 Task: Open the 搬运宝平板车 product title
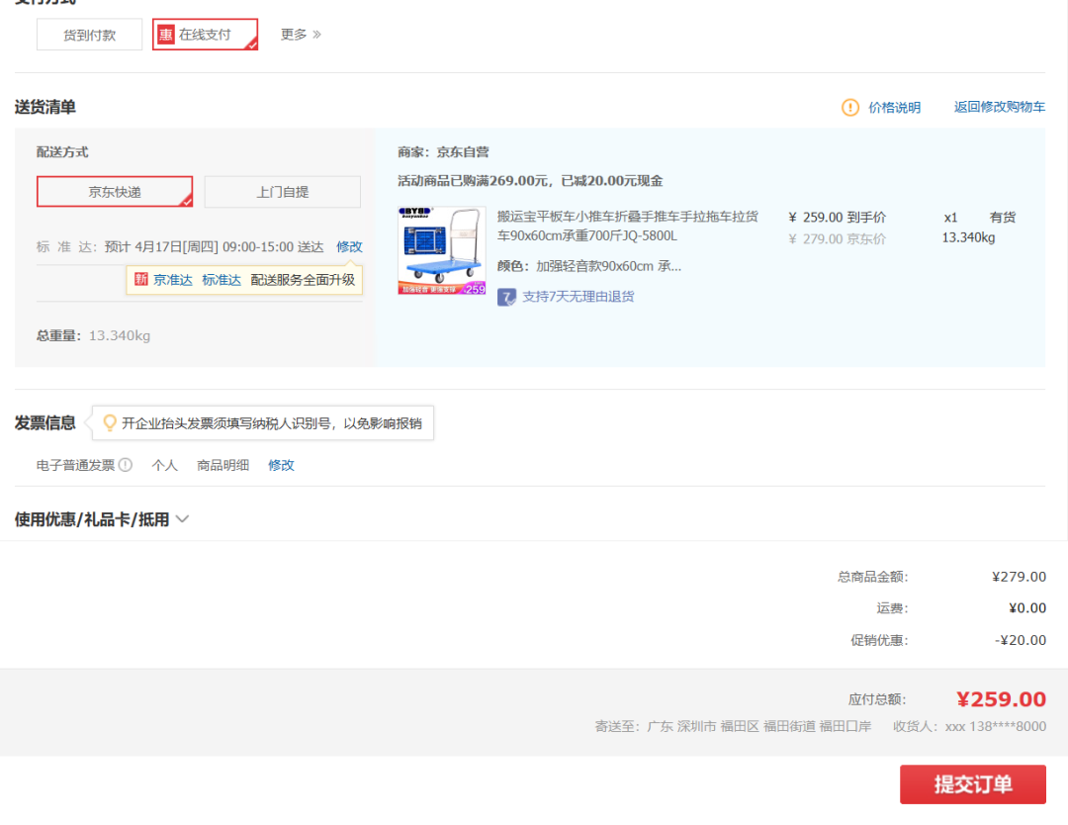[627, 227]
